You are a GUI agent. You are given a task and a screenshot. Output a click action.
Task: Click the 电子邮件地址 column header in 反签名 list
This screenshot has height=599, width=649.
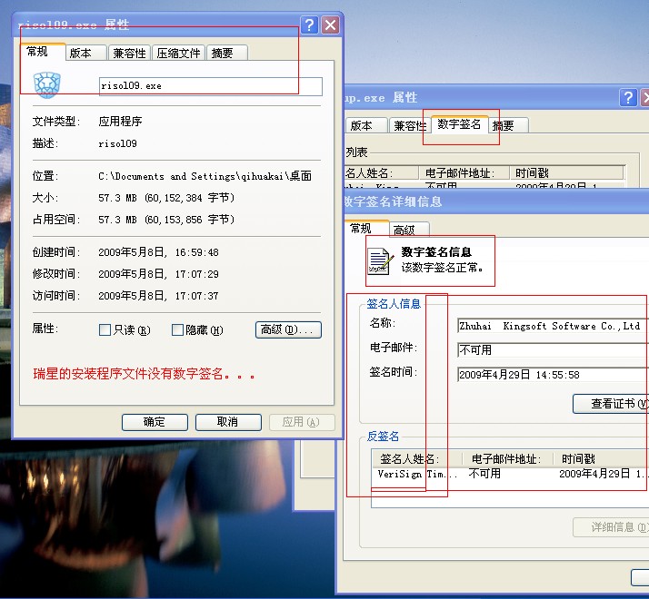pos(507,458)
